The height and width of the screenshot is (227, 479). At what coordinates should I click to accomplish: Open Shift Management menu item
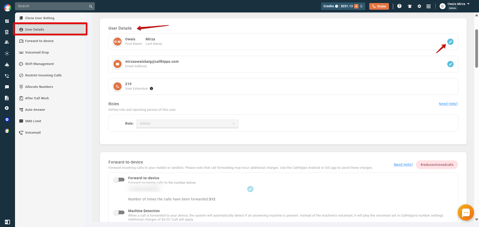(x=51, y=64)
